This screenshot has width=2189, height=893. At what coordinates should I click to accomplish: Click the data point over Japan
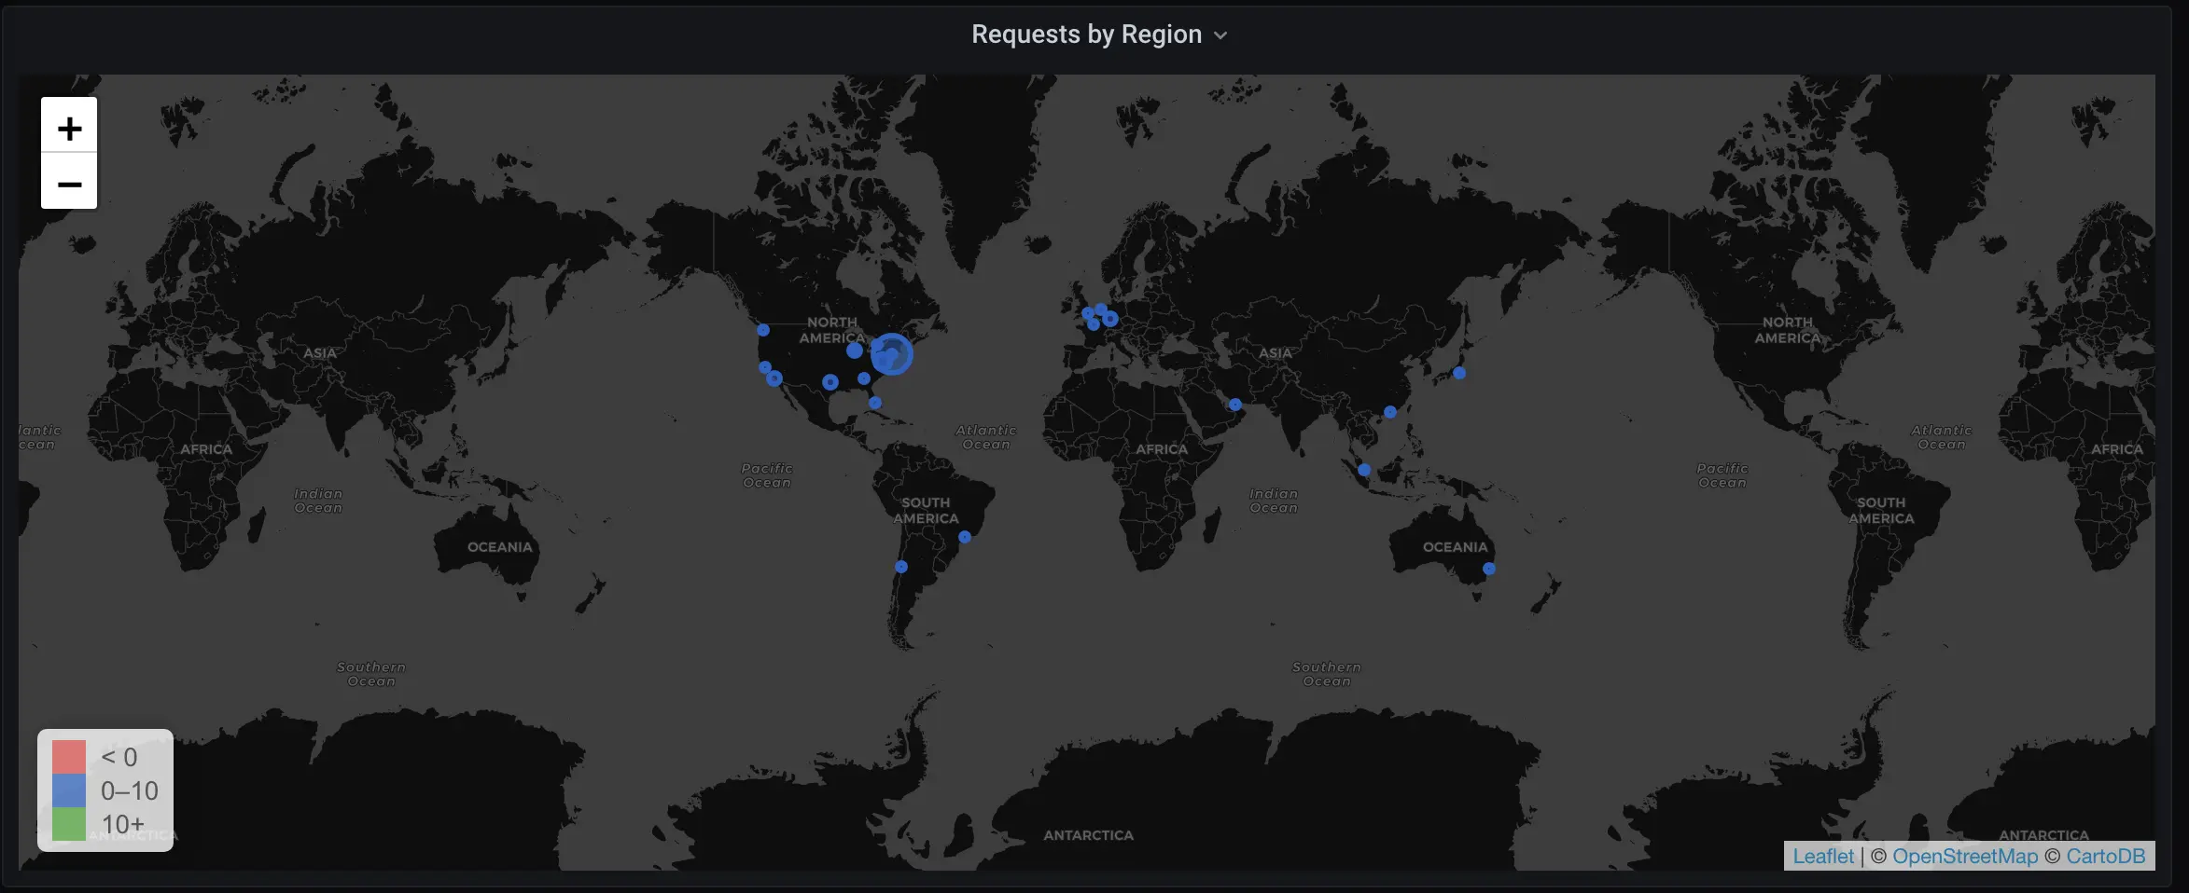pyautogui.click(x=1459, y=373)
